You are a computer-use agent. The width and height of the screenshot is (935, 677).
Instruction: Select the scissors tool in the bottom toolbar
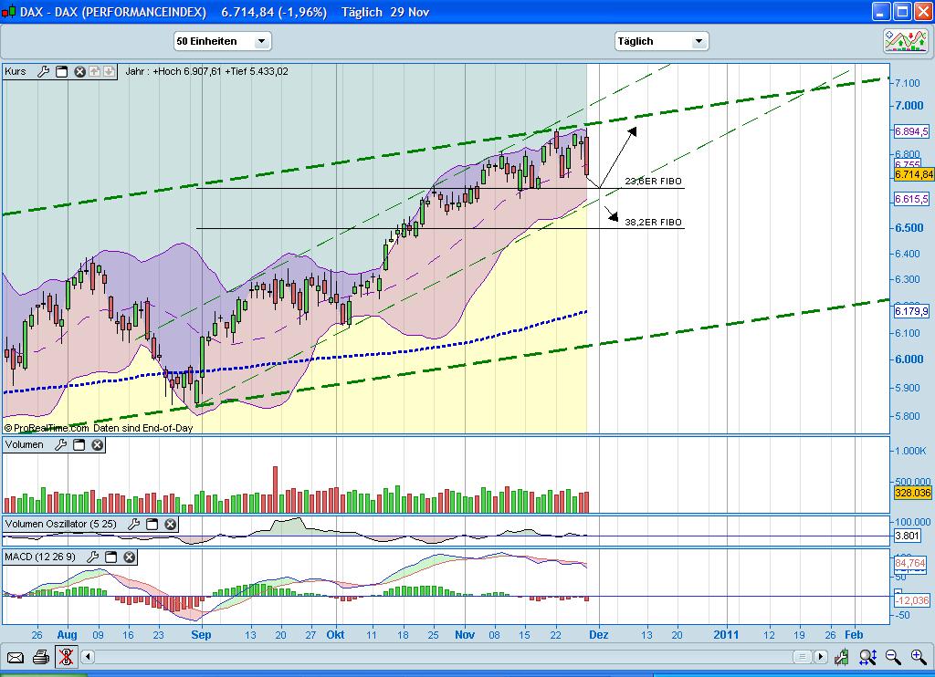[x=66, y=656]
